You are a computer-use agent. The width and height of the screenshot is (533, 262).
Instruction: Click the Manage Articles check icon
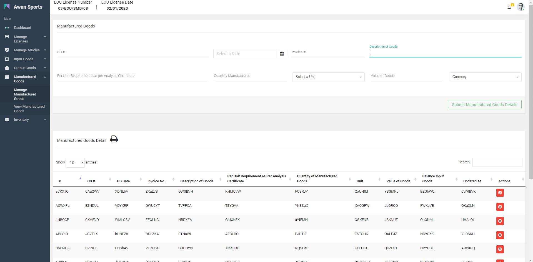click(x=7, y=50)
